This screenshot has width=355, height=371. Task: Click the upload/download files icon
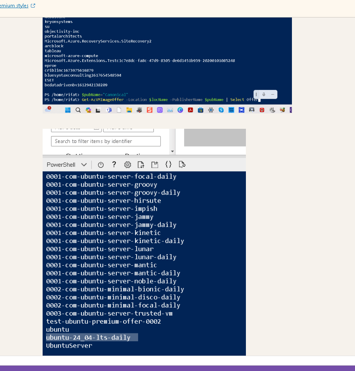(141, 165)
